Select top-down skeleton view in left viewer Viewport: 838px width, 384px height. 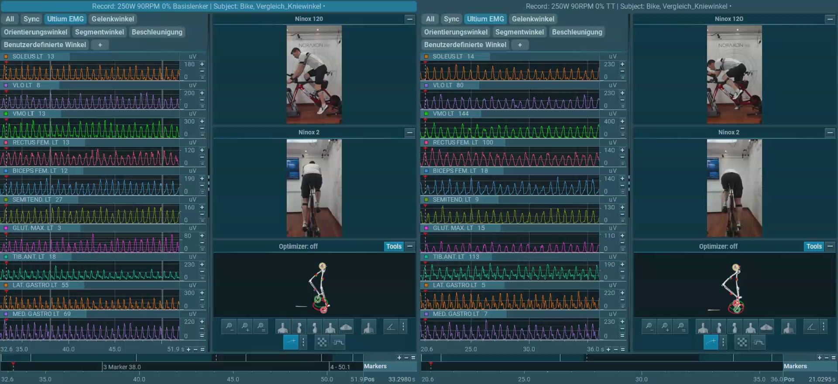point(346,327)
